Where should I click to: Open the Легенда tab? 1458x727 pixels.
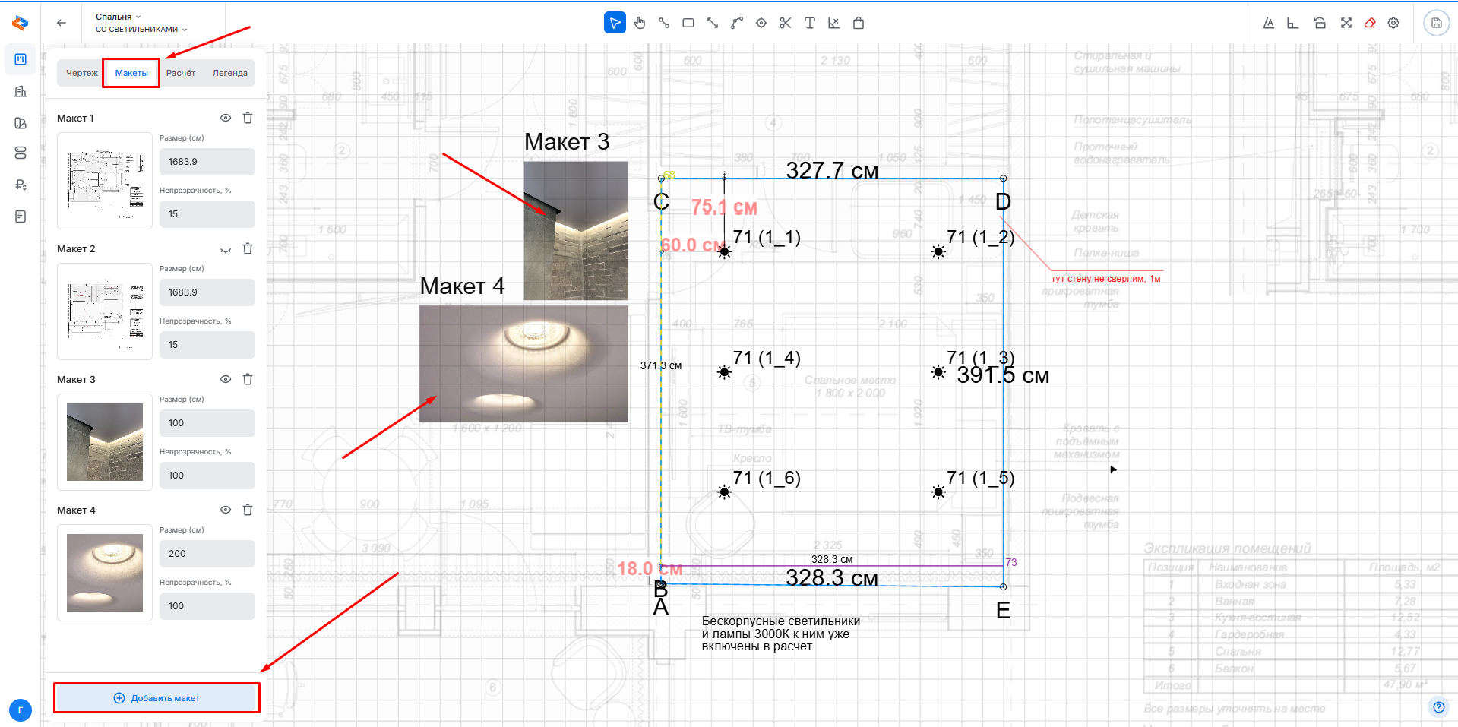229,73
